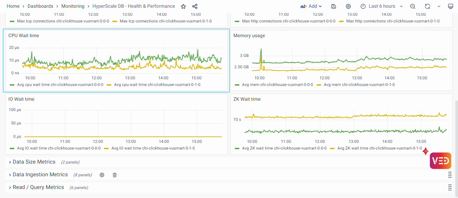458x198 pixels.
Task: Click the share dashboard icon
Action: click(x=195, y=6)
